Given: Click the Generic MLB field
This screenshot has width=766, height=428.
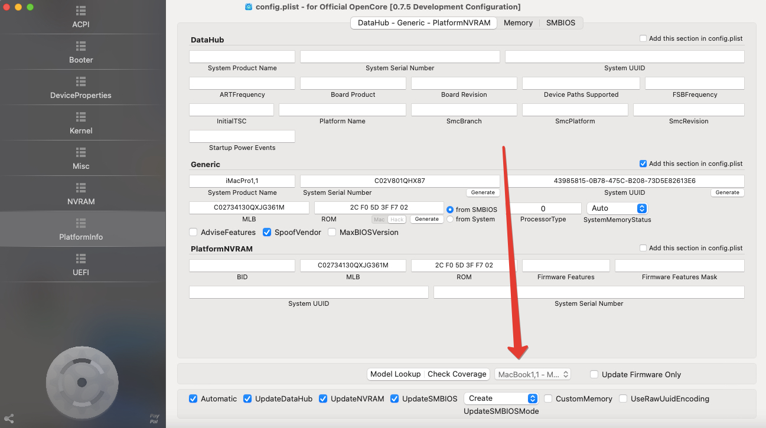Looking at the screenshot, I should tap(249, 208).
